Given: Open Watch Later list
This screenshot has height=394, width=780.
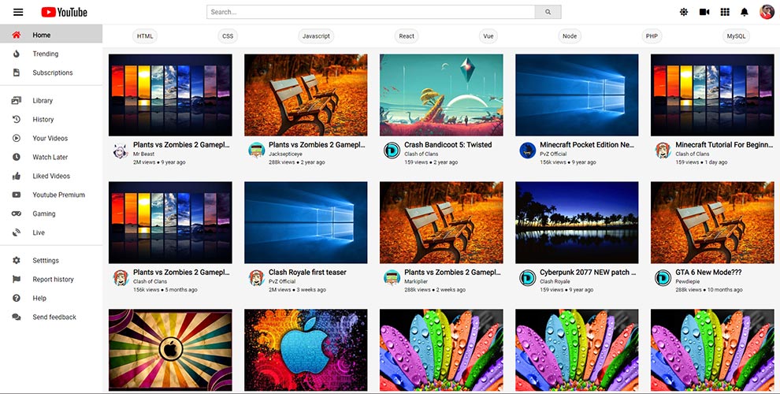Looking at the screenshot, I should 51,157.
